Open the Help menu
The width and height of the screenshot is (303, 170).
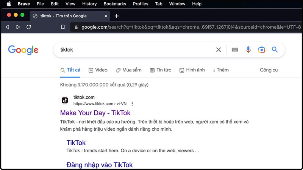pyautogui.click(x=197, y=4)
